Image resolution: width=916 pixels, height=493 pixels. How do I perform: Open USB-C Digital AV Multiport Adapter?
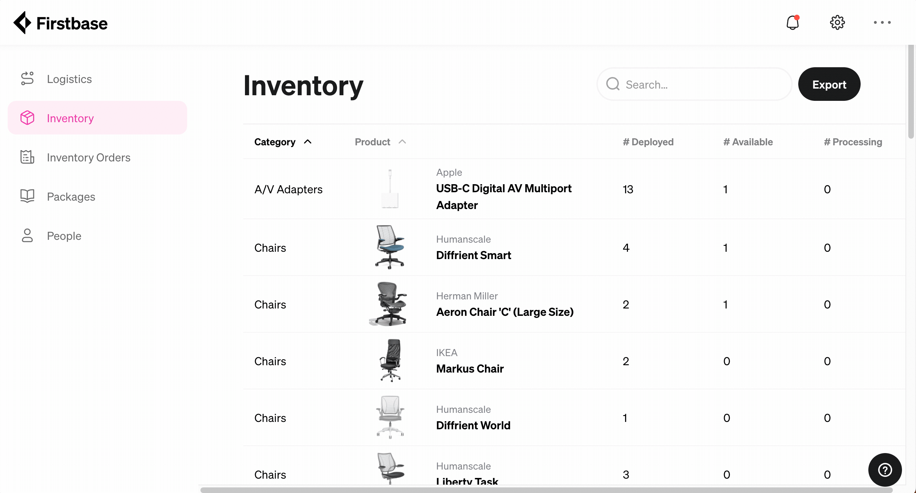pyautogui.click(x=504, y=197)
